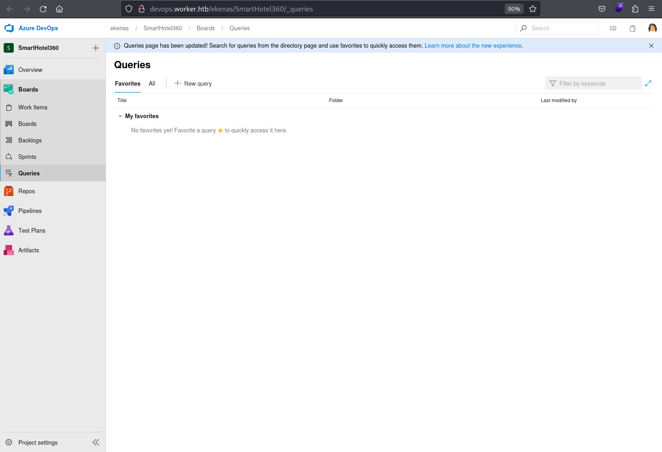Viewport: 662px width, 452px height.
Task: Click the Last modified by column header
Action: (x=559, y=100)
